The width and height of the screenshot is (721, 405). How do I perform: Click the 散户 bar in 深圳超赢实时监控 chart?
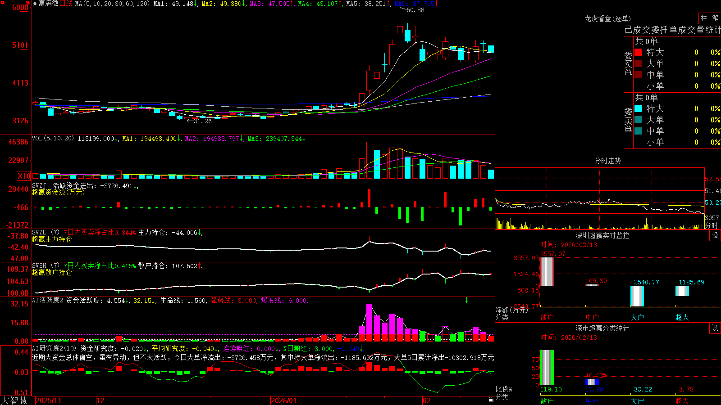pyautogui.click(x=547, y=271)
